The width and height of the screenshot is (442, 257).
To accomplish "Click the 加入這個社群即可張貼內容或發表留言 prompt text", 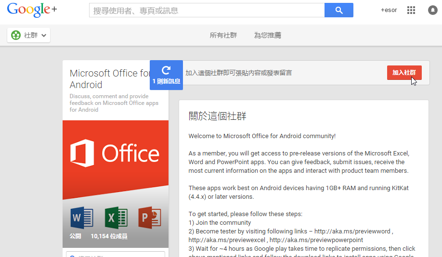I will [x=238, y=73].
